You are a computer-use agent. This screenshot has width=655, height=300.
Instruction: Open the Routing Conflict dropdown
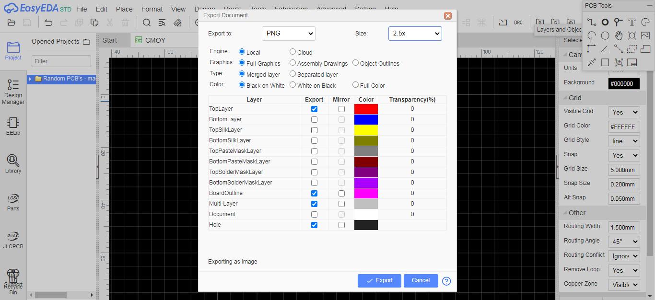[624, 256]
